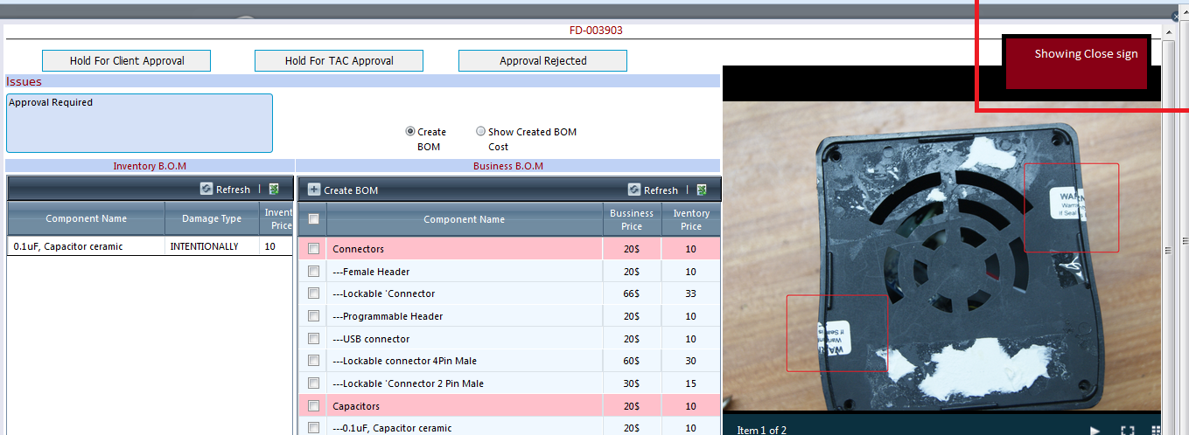The width and height of the screenshot is (1189, 435).
Task: Click Hold For Client Approval button
Action: 127,60
